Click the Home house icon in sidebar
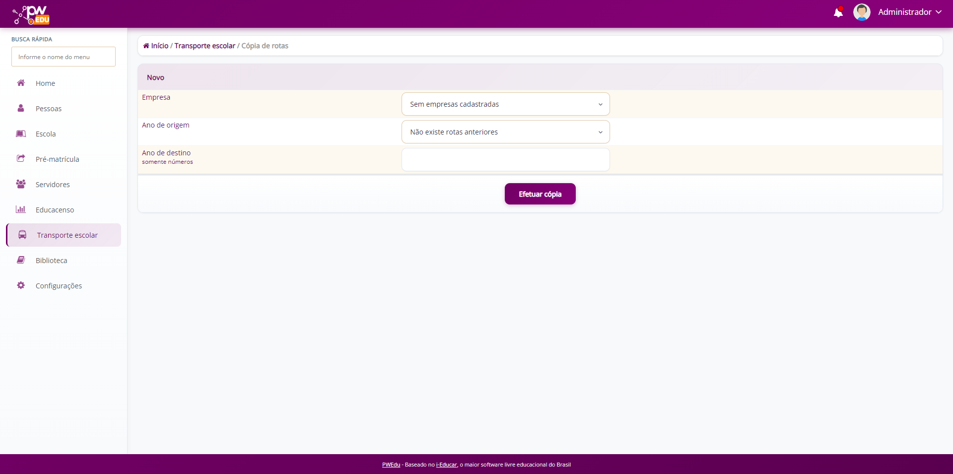The width and height of the screenshot is (953, 474). click(21, 83)
